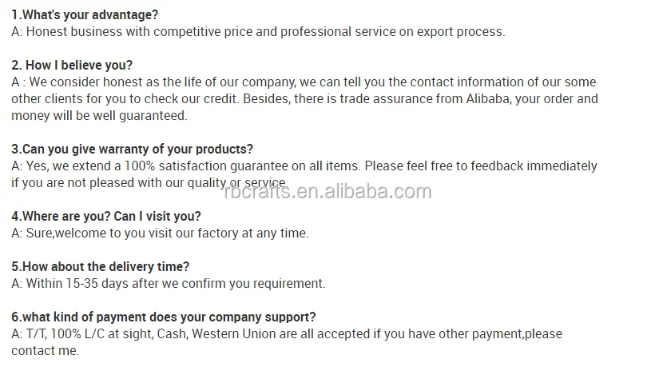Click the final "contact me." text
The image size is (655, 379).
[x=45, y=351]
